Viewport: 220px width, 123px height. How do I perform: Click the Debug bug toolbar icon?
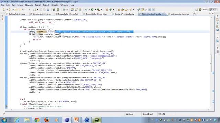tap(86, 10)
